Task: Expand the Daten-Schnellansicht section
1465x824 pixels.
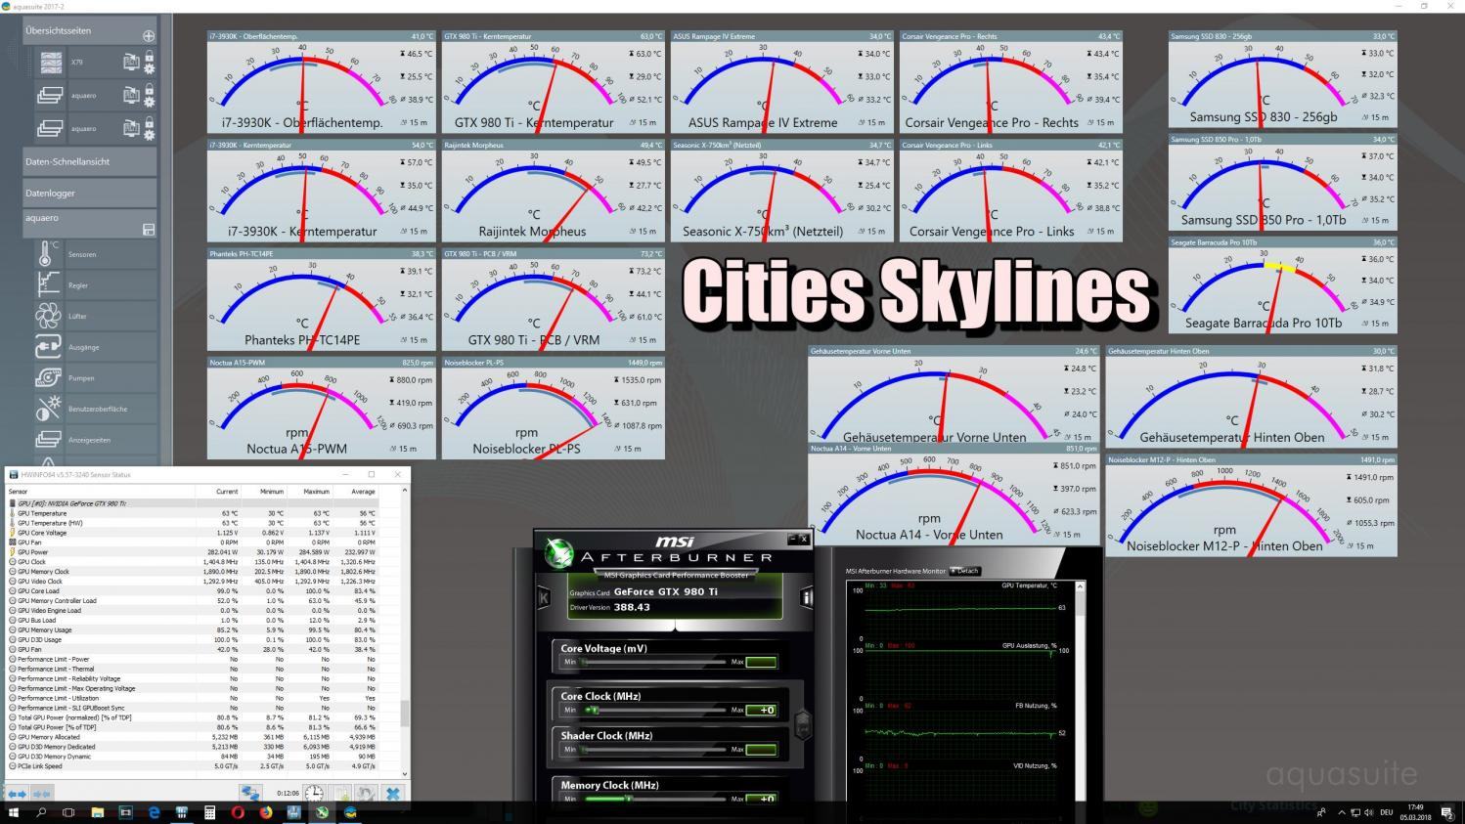Action: click(x=90, y=161)
